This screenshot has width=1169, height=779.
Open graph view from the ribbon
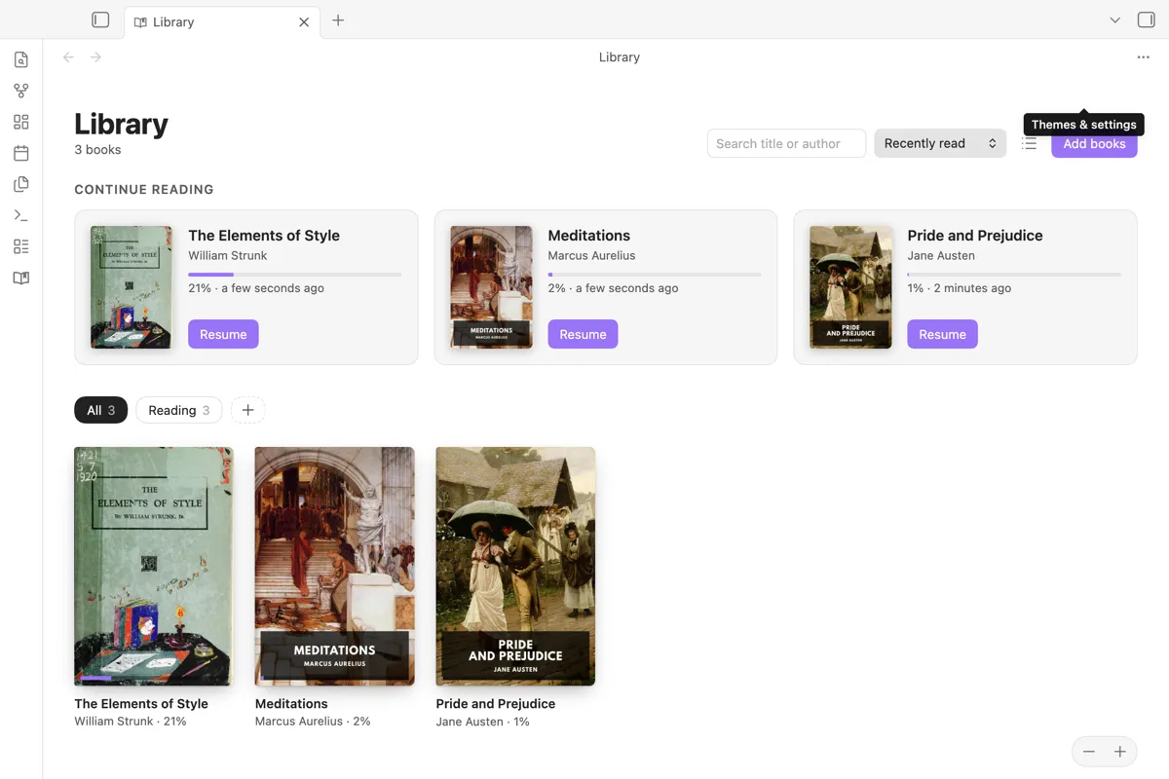pos(21,91)
